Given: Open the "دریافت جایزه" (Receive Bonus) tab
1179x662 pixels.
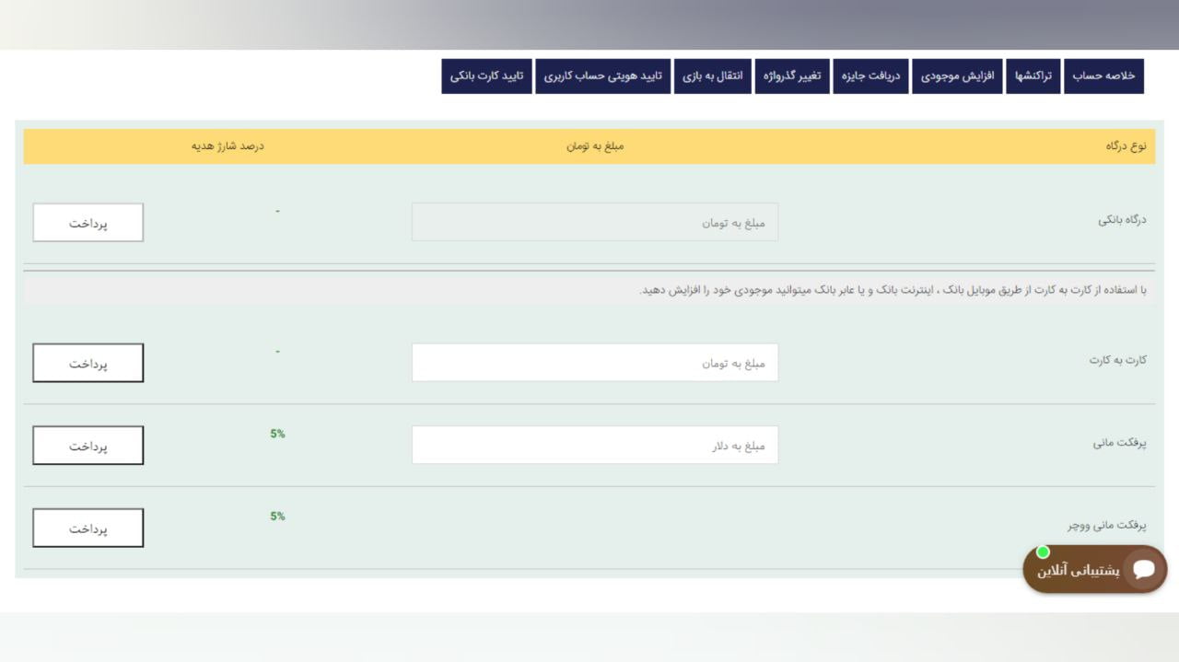Looking at the screenshot, I should (871, 75).
